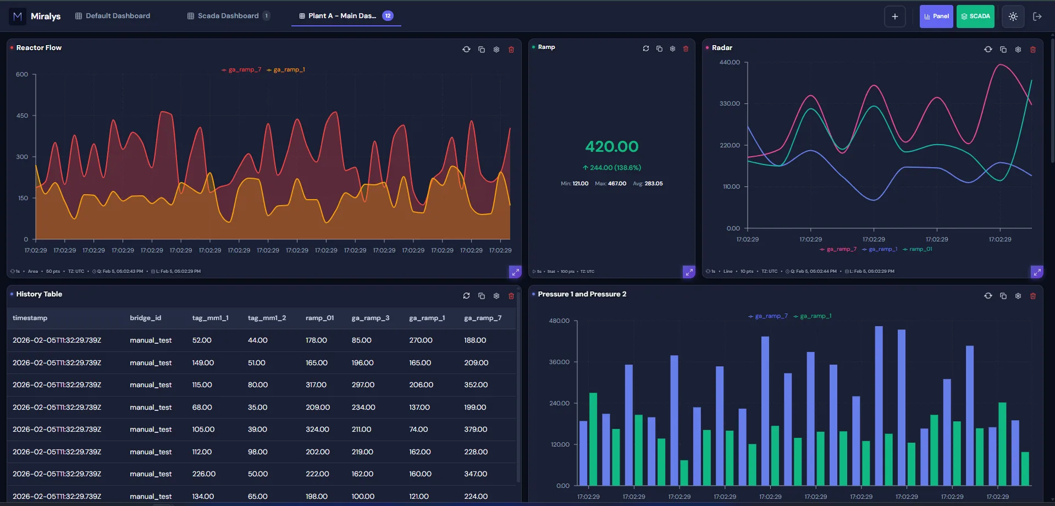Image resolution: width=1055 pixels, height=506 pixels.
Task: Click the bridge_id column header
Action: [146, 318]
